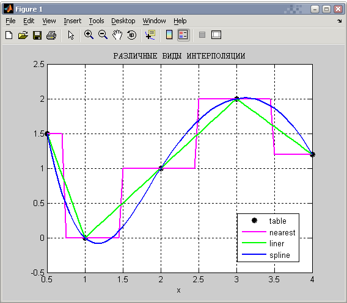Insert a colorbar using the toolbar icon
Image resolution: width=347 pixels, height=303 pixels.
click(169, 35)
